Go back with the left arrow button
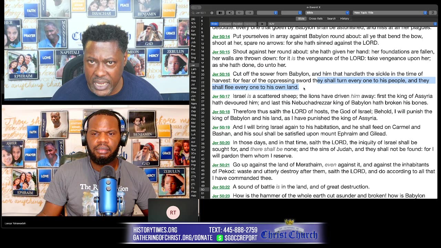 click(239, 13)
